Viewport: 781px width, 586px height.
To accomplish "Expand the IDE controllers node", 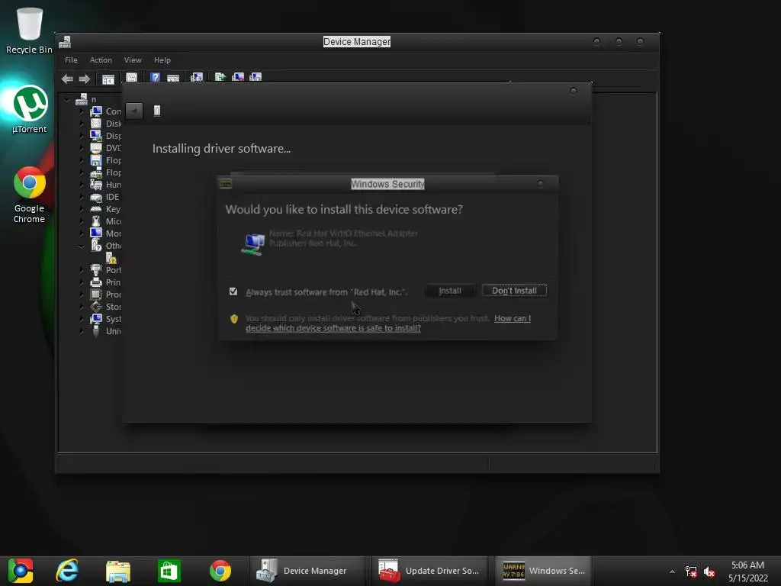I will 82,197.
